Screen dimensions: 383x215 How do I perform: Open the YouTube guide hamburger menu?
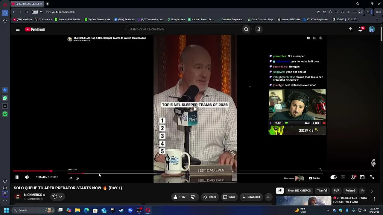[18, 29]
